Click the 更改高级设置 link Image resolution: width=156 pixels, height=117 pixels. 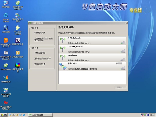coord(40,64)
